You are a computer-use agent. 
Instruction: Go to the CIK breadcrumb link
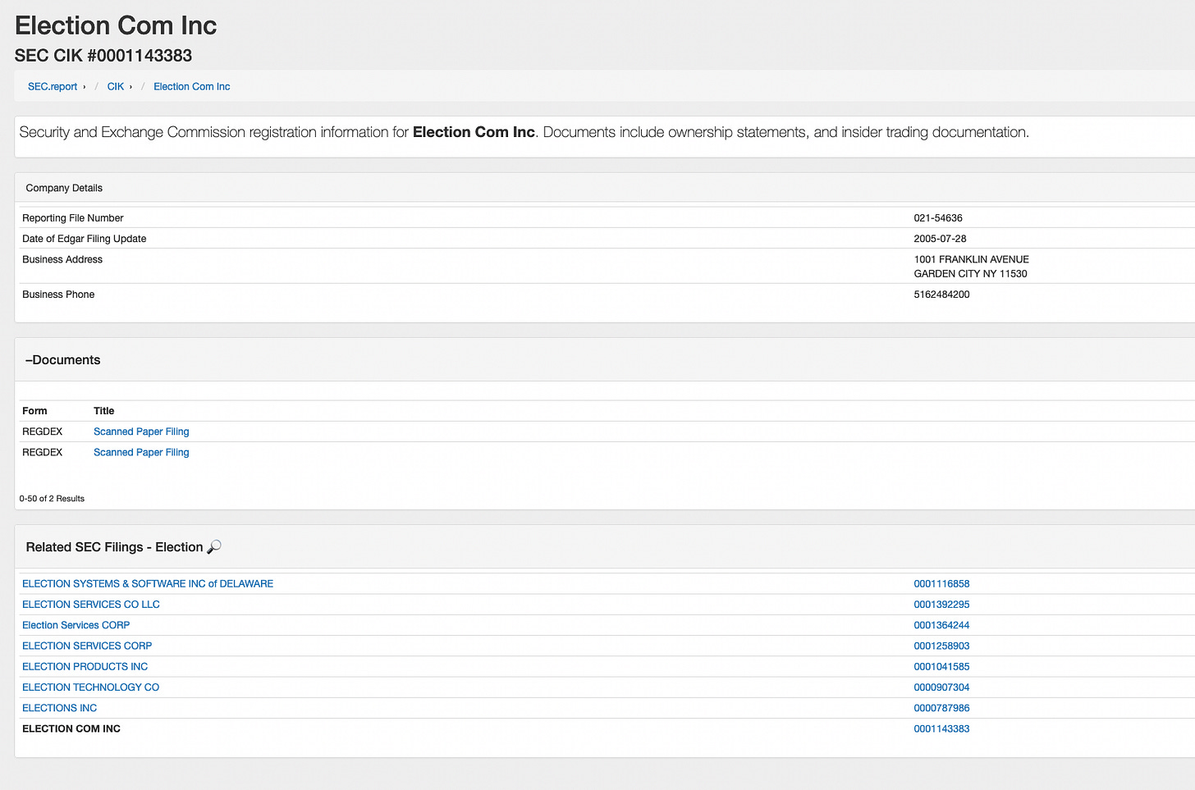[116, 86]
